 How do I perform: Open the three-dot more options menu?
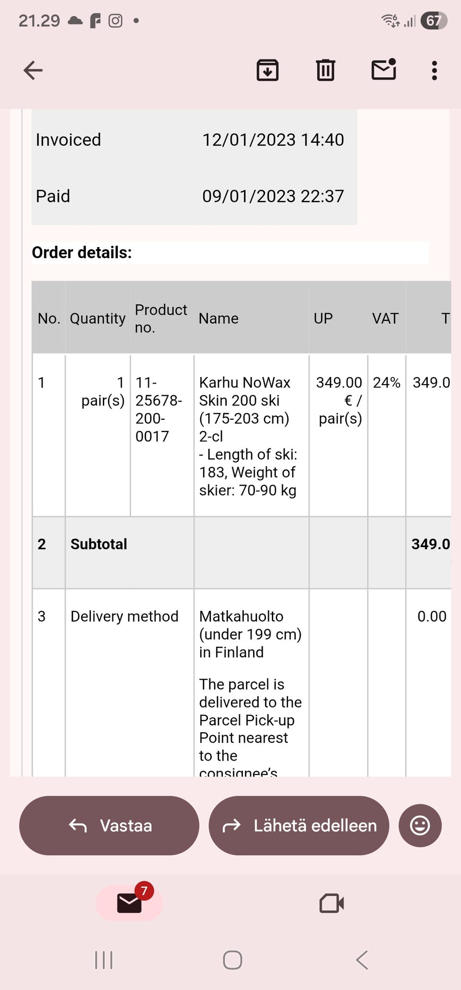coord(434,70)
